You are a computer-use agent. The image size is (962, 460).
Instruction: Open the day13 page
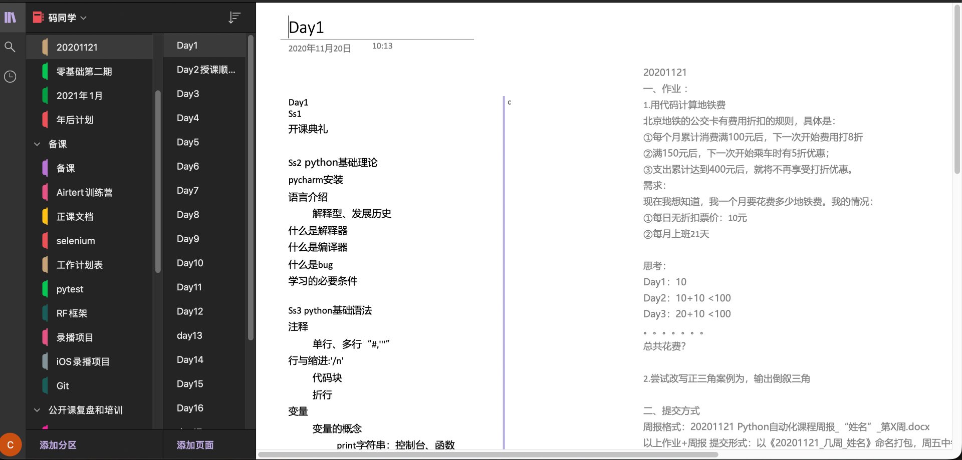205,336
